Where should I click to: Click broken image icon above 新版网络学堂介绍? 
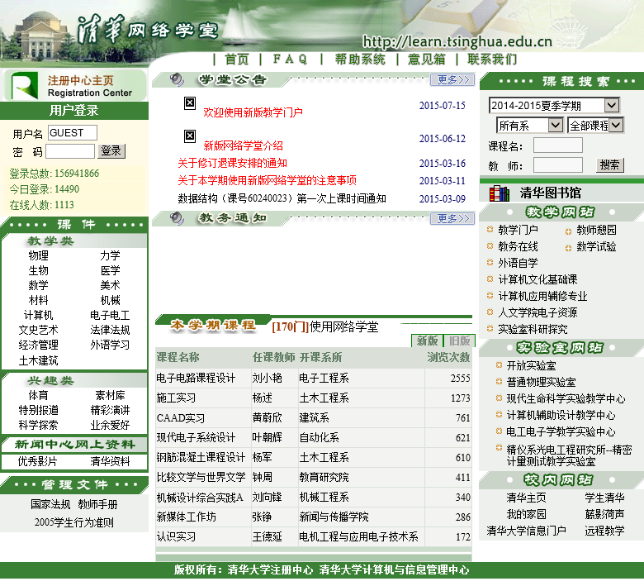click(190, 136)
